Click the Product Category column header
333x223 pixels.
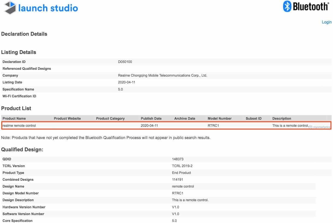pos(110,119)
